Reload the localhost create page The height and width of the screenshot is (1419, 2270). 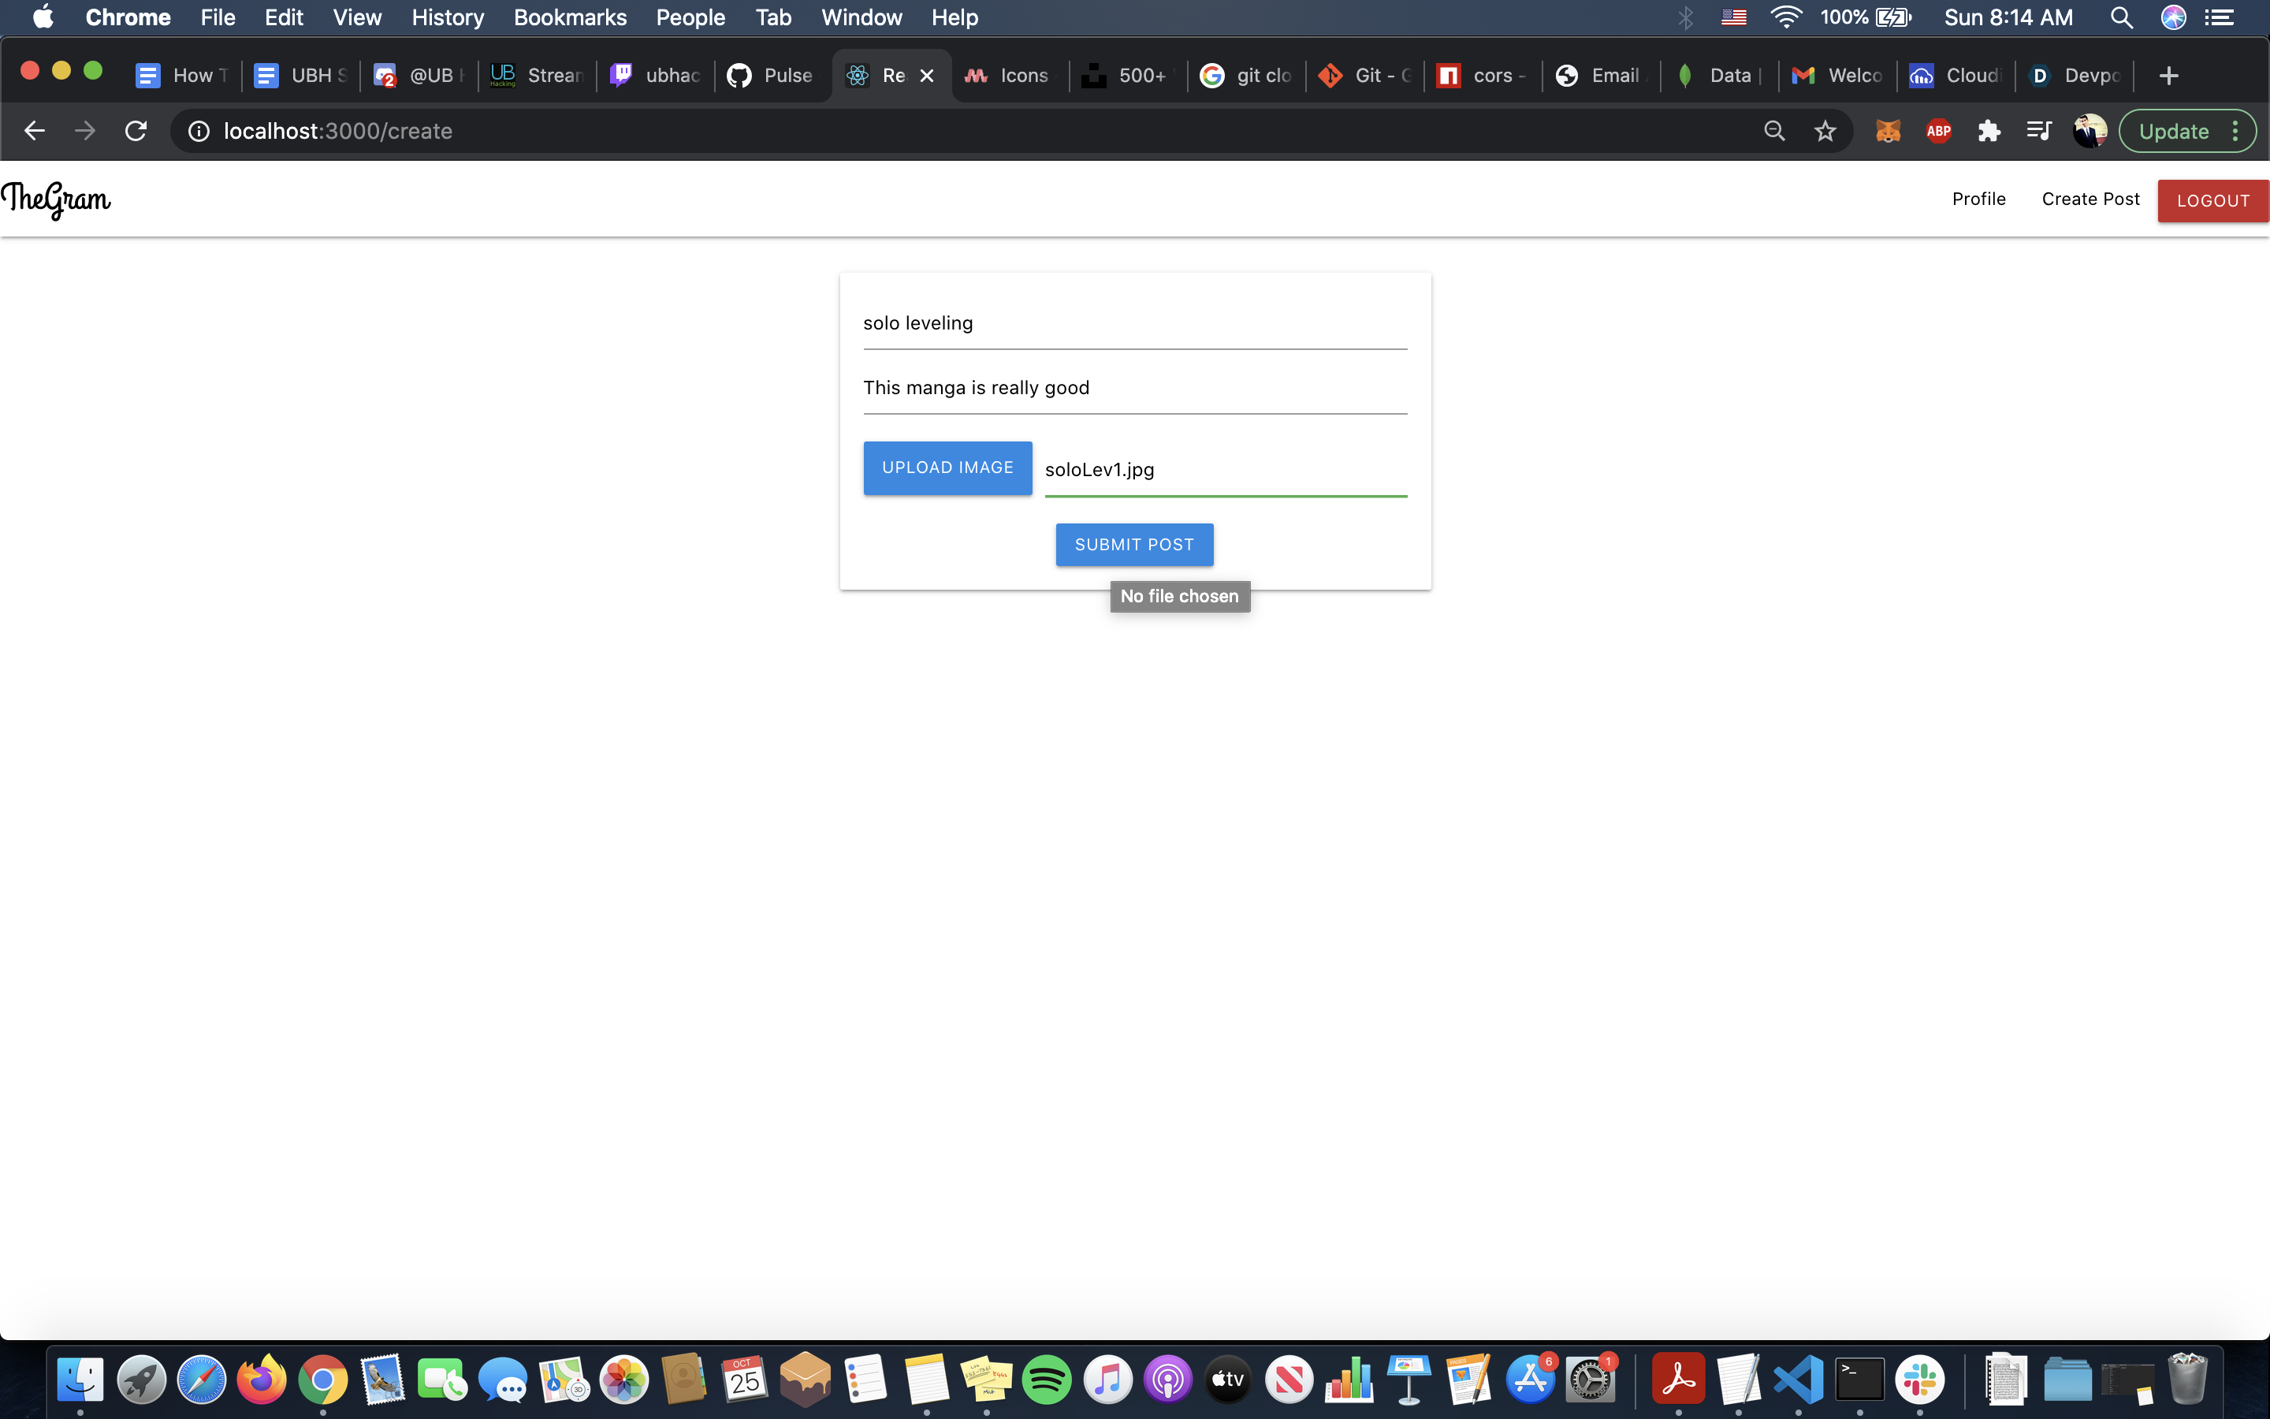pos(136,132)
